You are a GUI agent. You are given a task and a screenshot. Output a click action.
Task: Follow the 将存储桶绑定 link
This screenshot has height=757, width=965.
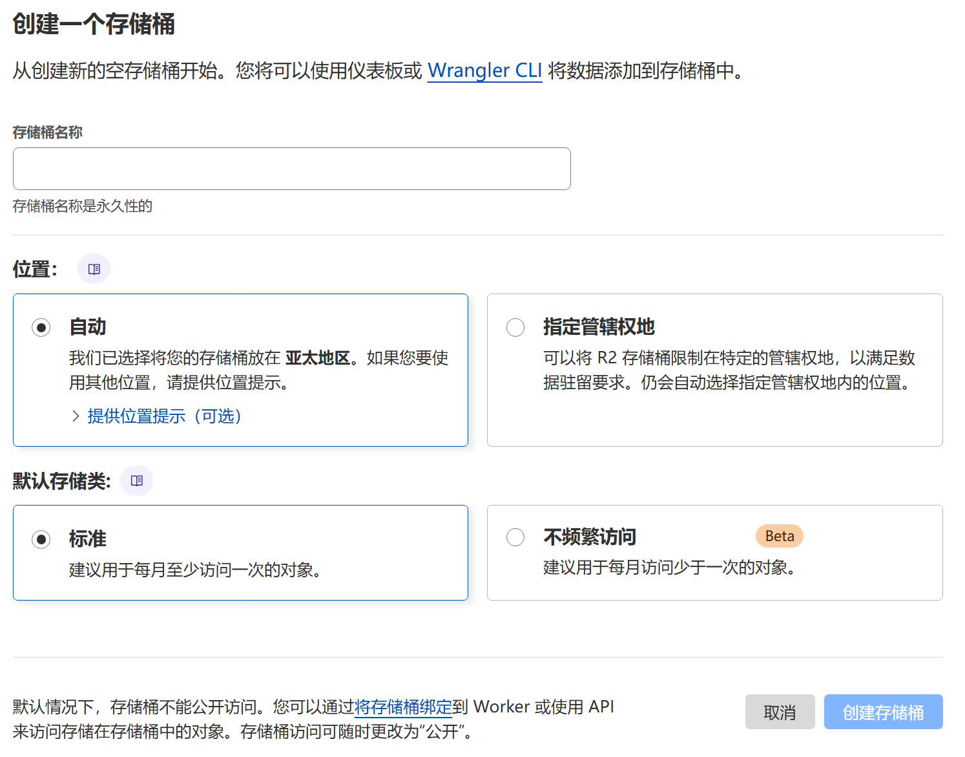403,707
